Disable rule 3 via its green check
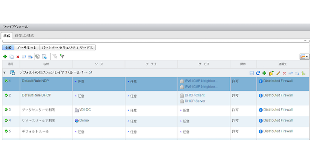The width and height of the screenshot is (310, 163). [x=6, y=110]
